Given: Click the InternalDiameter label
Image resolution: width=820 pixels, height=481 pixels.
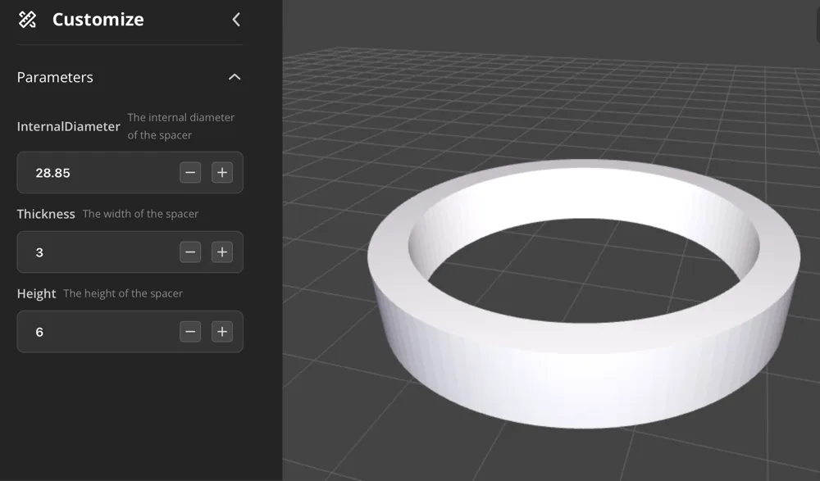Looking at the screenshot, I should pyautogui.click(x=69, y=126).
